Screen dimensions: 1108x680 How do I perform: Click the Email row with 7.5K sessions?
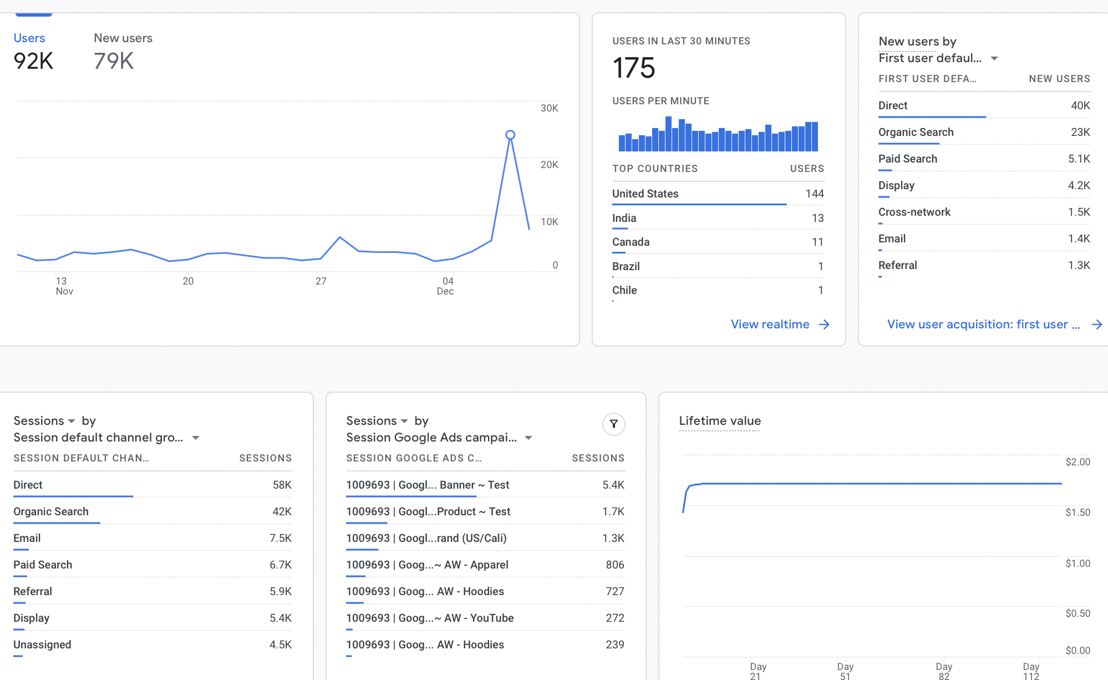pos(153,538)
